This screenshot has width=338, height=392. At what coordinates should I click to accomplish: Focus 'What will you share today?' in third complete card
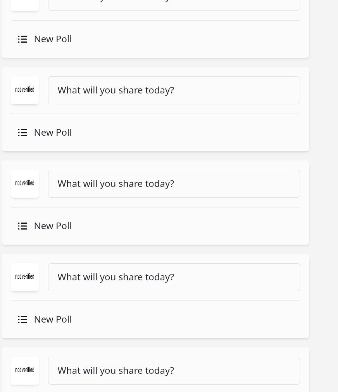pos(174,277)
